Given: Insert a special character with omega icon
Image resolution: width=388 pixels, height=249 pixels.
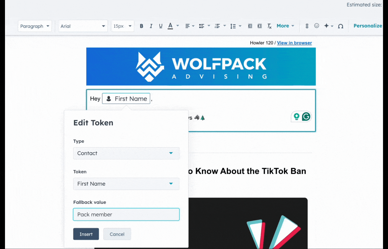Looking at the screenshot, I should [x=341, y=26].
